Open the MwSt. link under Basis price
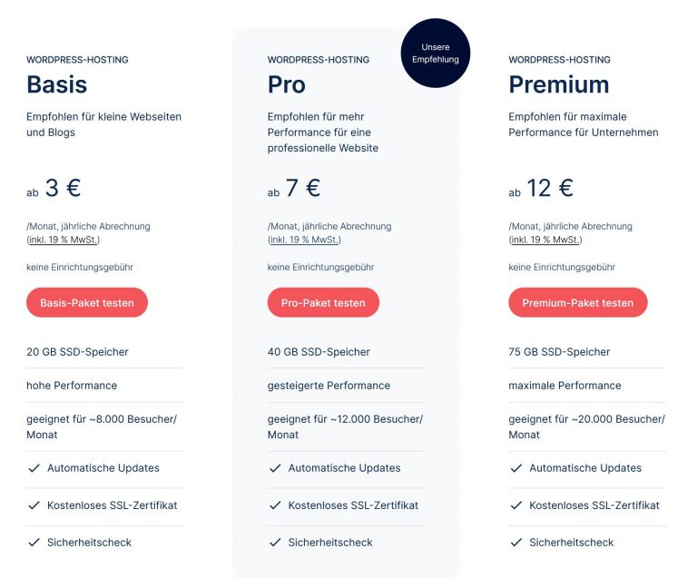 (64, 240)
